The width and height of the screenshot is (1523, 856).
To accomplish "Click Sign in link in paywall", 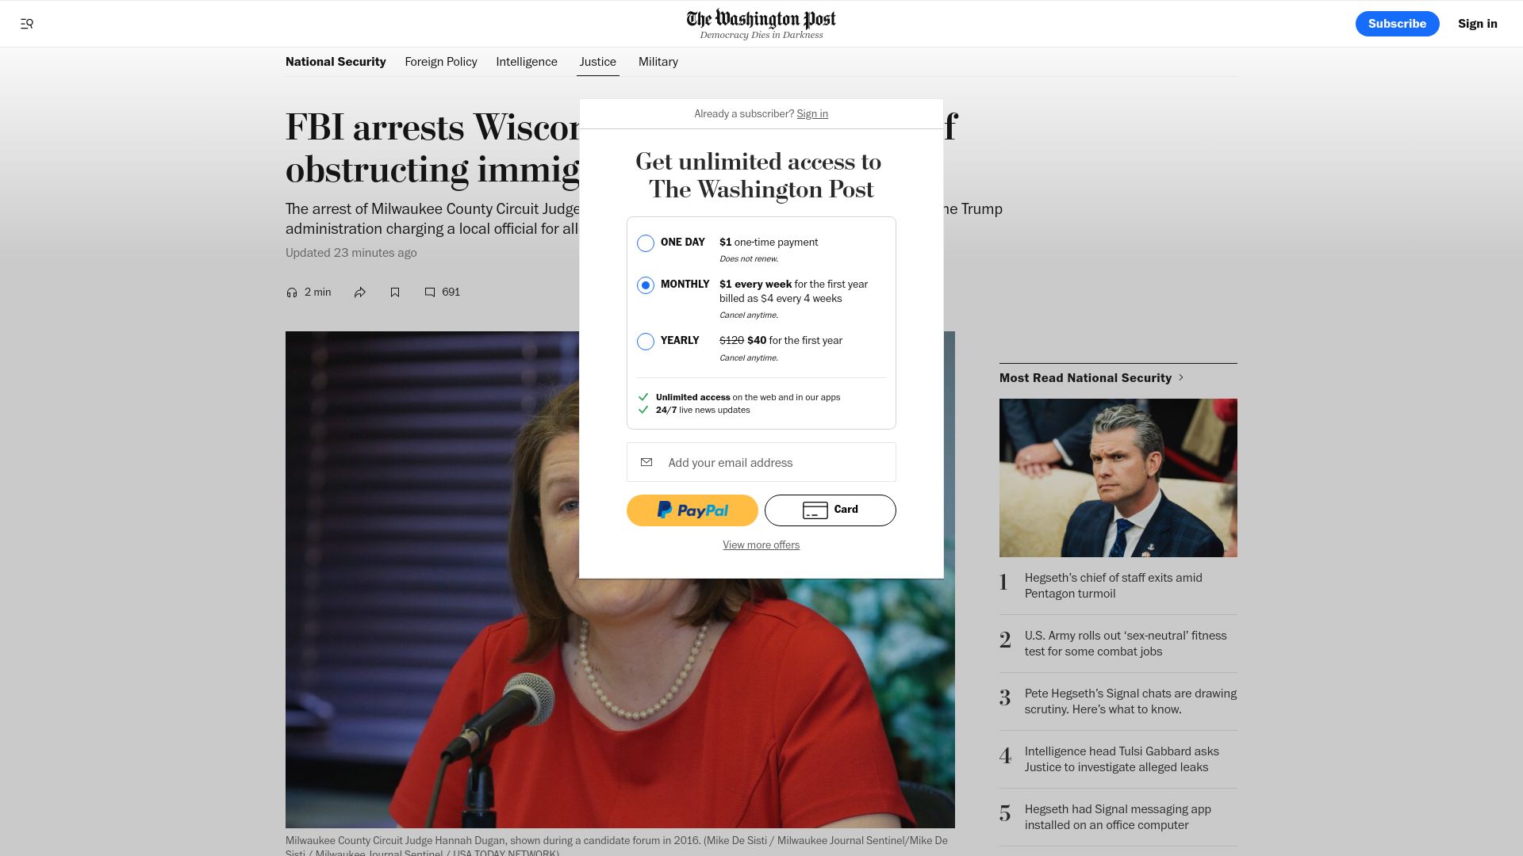I will pos(812,114).
